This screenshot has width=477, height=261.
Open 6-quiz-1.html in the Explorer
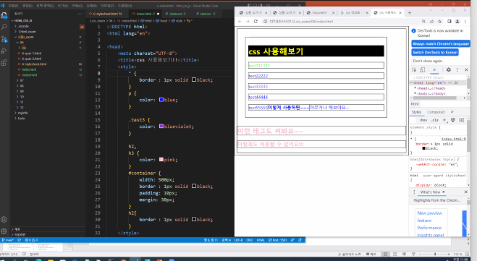point(31,54)
